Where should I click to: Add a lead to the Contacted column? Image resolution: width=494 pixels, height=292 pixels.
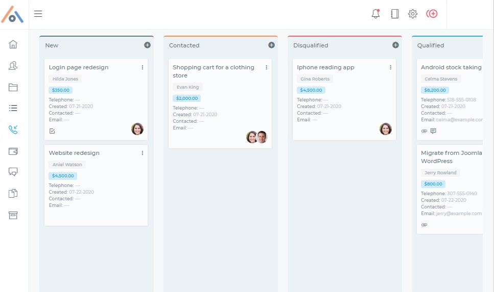click(x=272, y=45)
